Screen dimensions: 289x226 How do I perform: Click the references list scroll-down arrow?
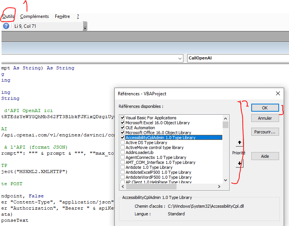pyautogui.click(x=225, y=180)
